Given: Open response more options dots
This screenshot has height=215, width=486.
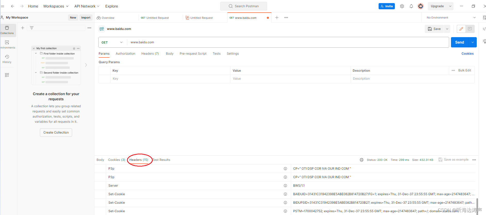Looking at the screenshot, I should (x=474, y=160).
